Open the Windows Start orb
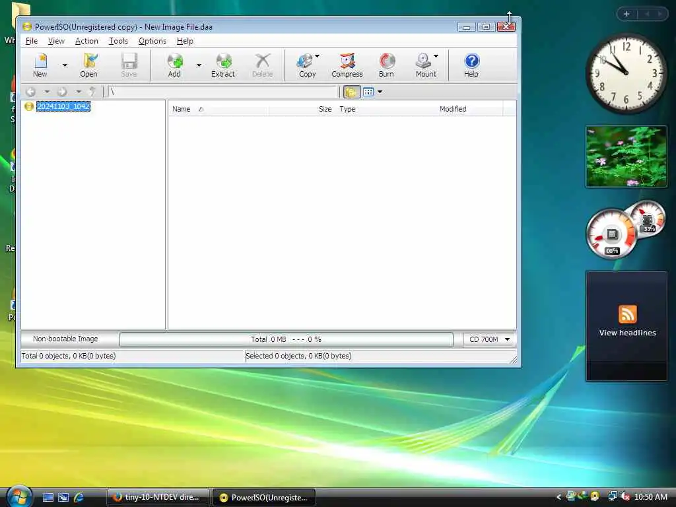Viewport: 676px width, 507px height. 19,496
